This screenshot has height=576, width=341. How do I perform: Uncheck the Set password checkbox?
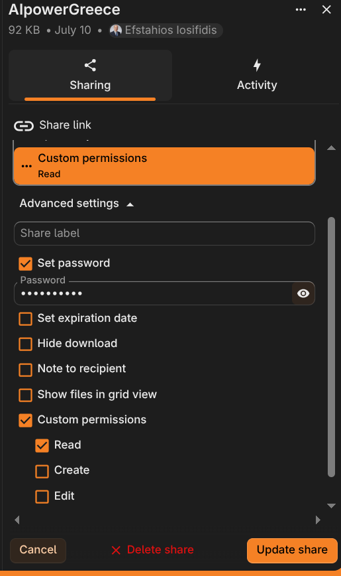pos(25,263)
